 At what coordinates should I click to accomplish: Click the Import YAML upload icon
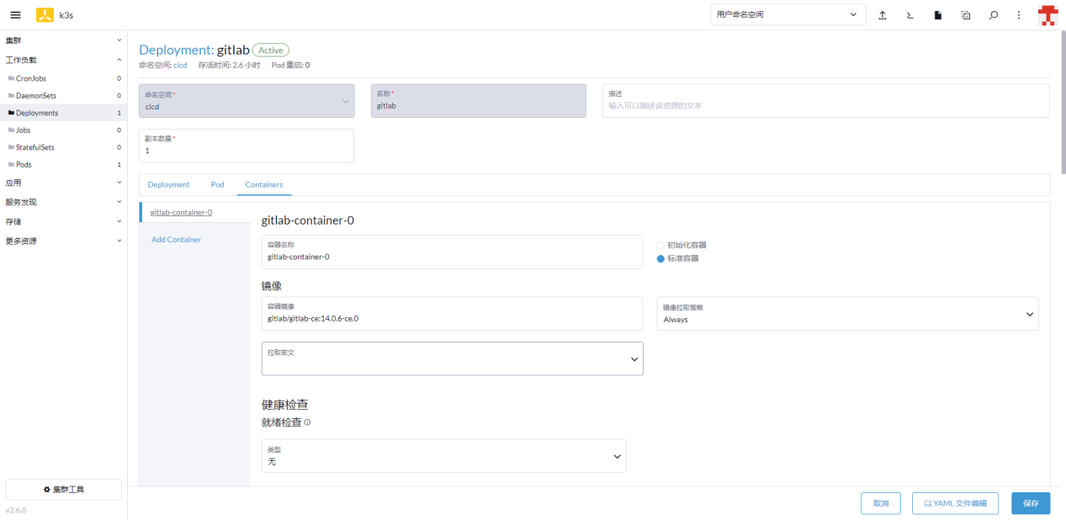pyautogui.click(x=883, y=15)
